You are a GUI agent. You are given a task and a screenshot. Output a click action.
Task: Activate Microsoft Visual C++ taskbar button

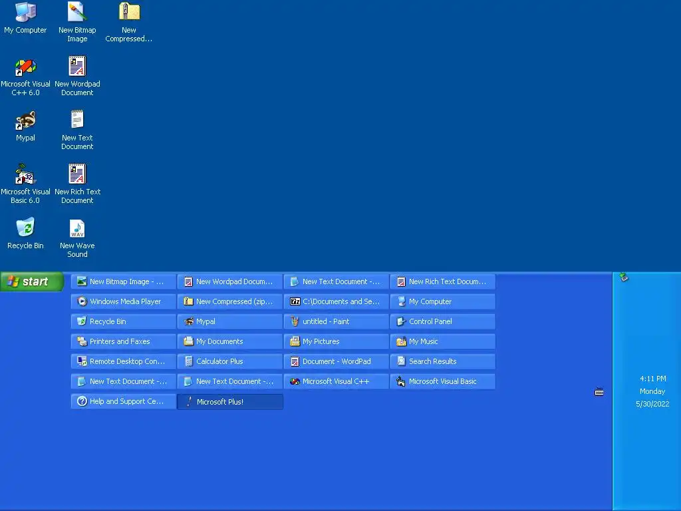click(x=336, y=381)
